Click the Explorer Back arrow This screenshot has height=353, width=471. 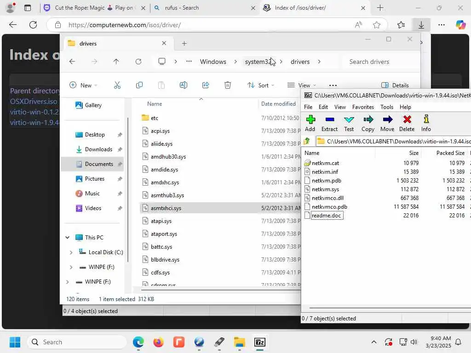(72, 62)
